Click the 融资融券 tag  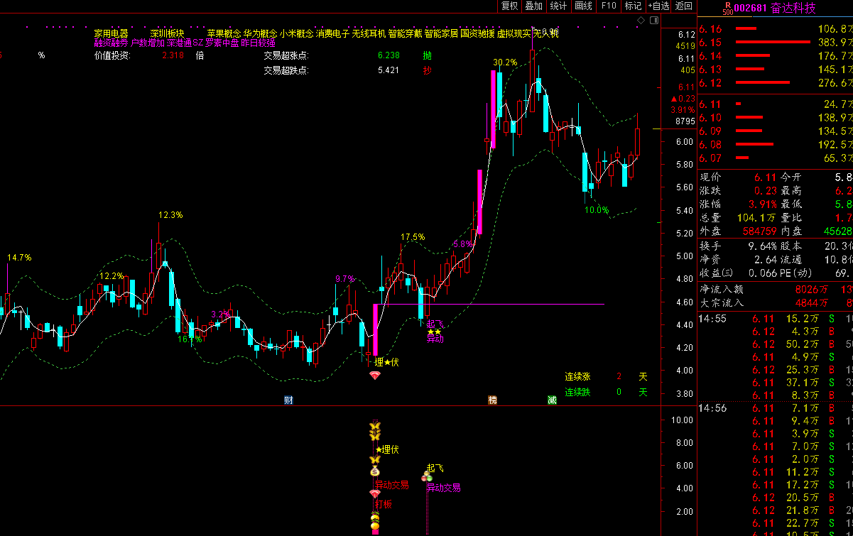[112, 43]
